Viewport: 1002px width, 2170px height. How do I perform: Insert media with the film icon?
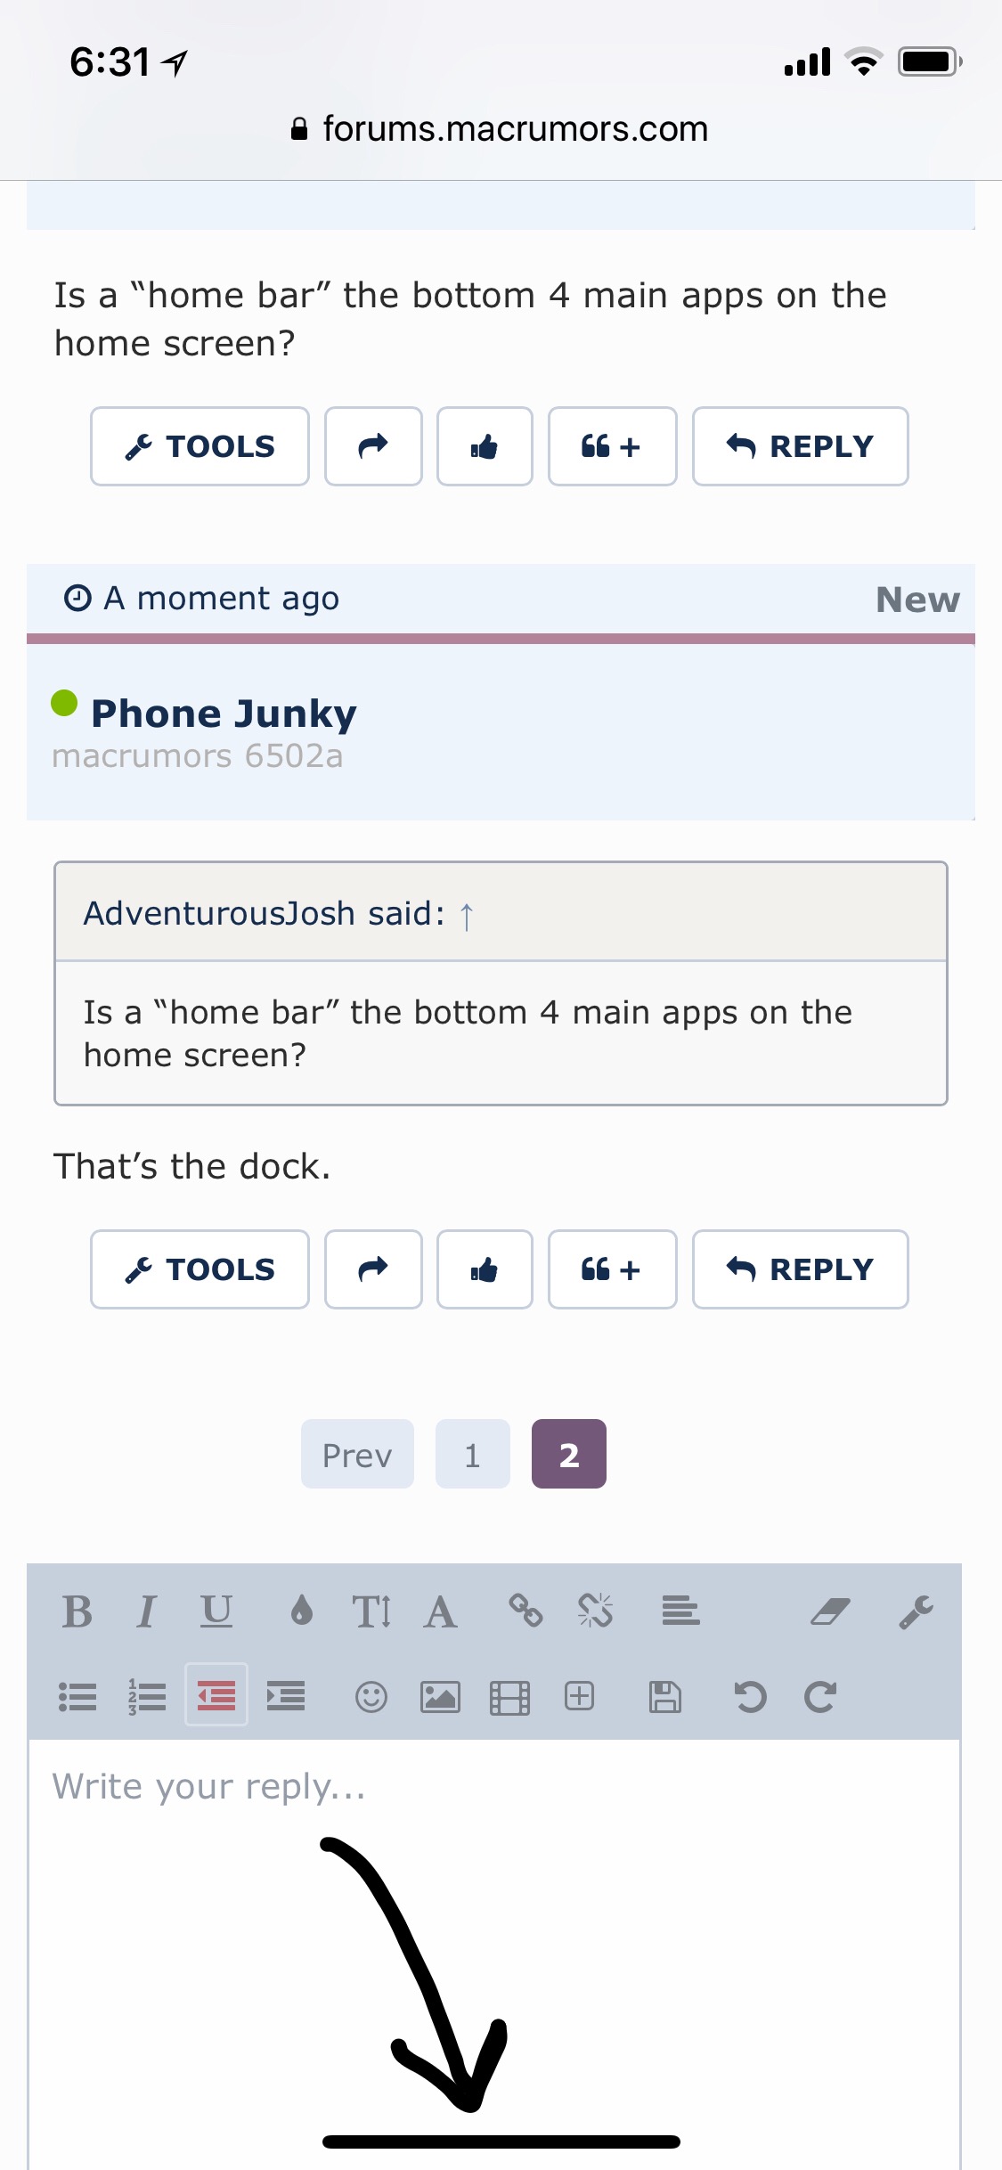click(x=509, y=1697)
